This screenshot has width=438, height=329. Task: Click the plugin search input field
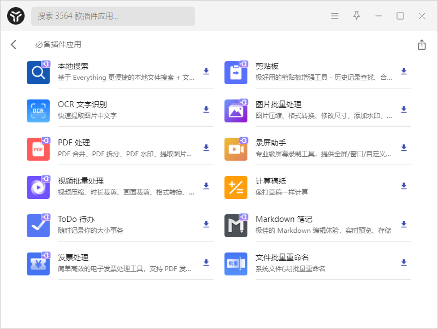pyautogui.click(x=113, y=16)
